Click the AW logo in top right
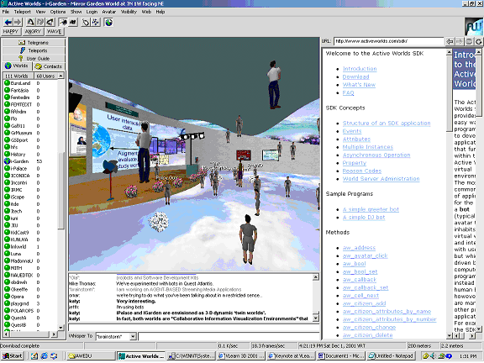 [x=474, y=27]
